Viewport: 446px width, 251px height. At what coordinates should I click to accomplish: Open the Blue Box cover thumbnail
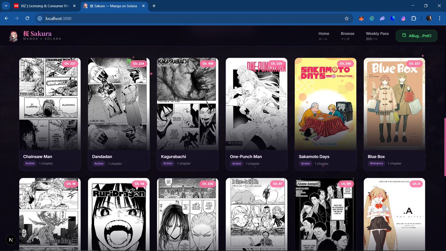pyautogui.click(x=394, y=104)
